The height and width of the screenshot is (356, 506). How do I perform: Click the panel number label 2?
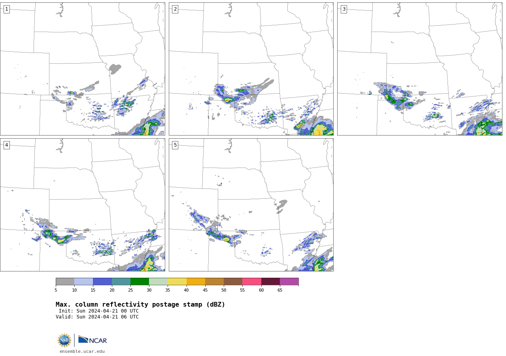(x=175, y=9)
